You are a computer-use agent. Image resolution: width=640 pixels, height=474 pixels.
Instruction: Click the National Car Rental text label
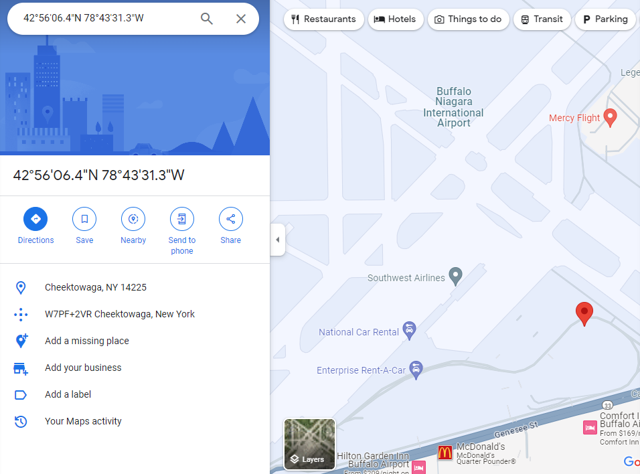click(359, 332)
